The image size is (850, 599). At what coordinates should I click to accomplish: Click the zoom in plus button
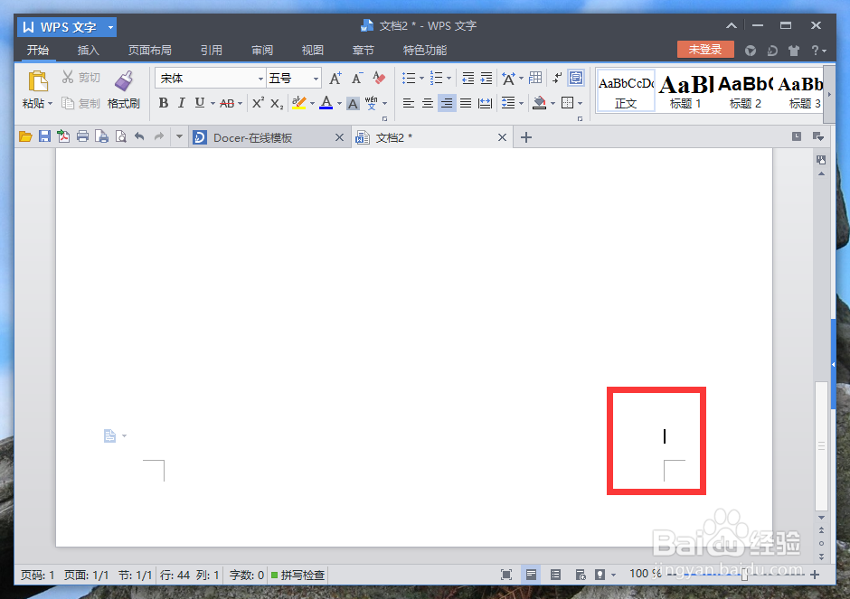coord(815,575)
